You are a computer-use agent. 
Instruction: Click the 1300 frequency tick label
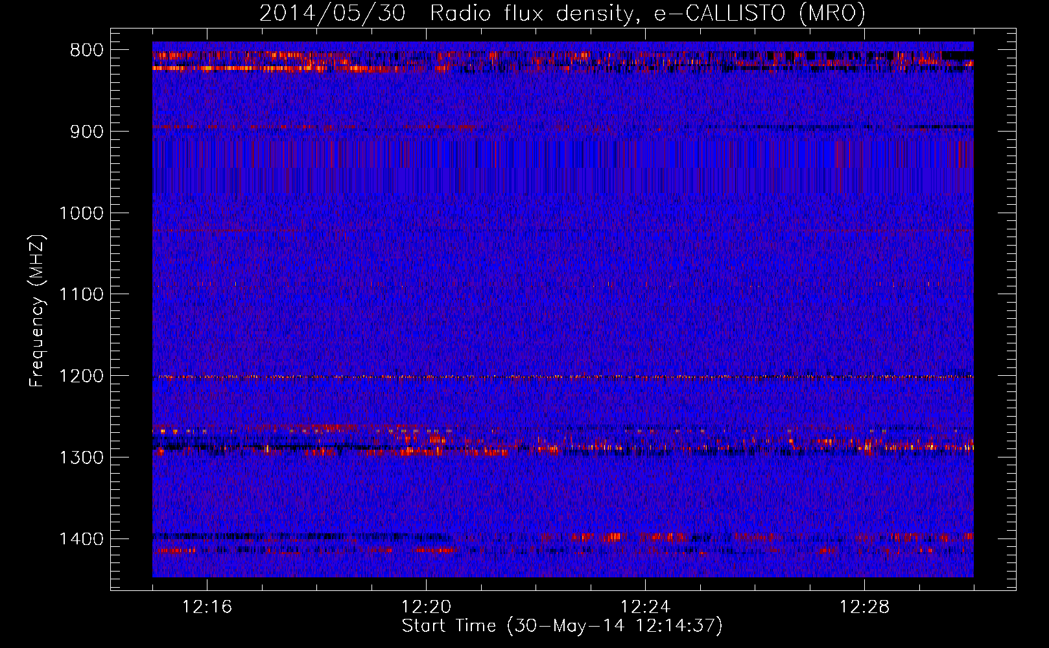pos(81,457)
